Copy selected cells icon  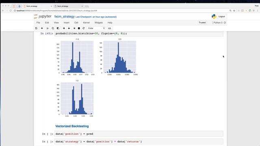(x=53, y=28)
